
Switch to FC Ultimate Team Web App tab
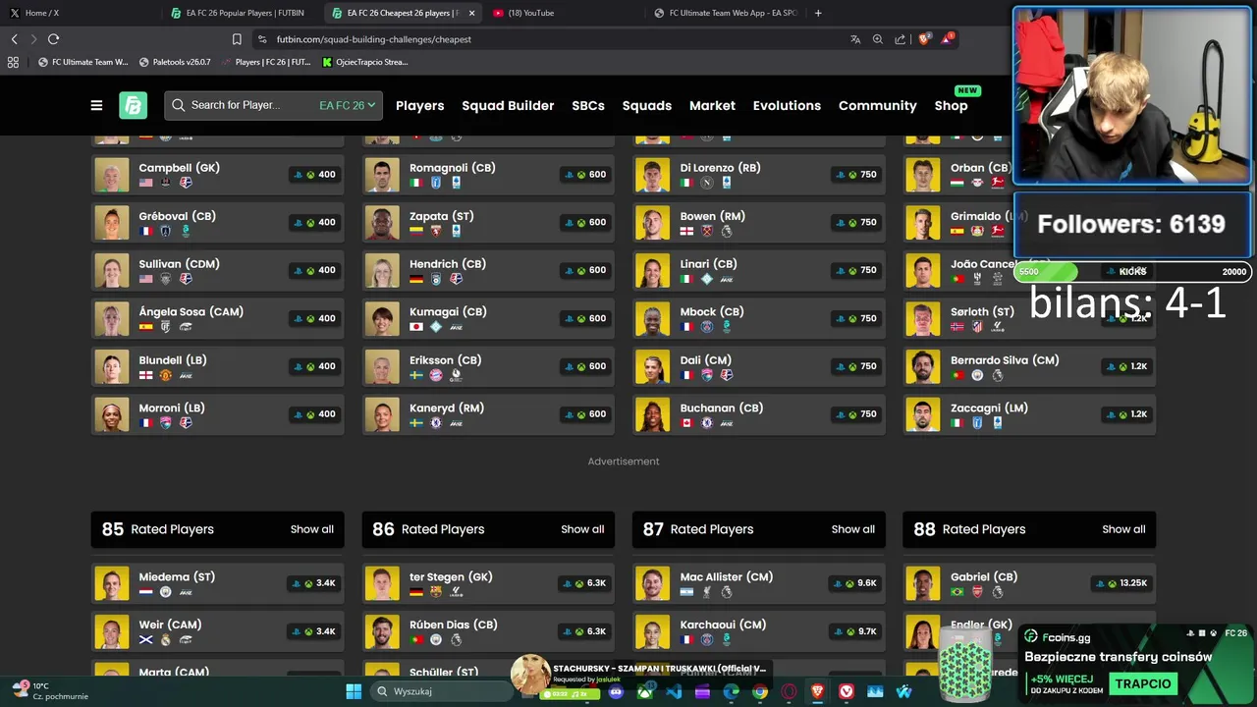(x=725, y=13)
